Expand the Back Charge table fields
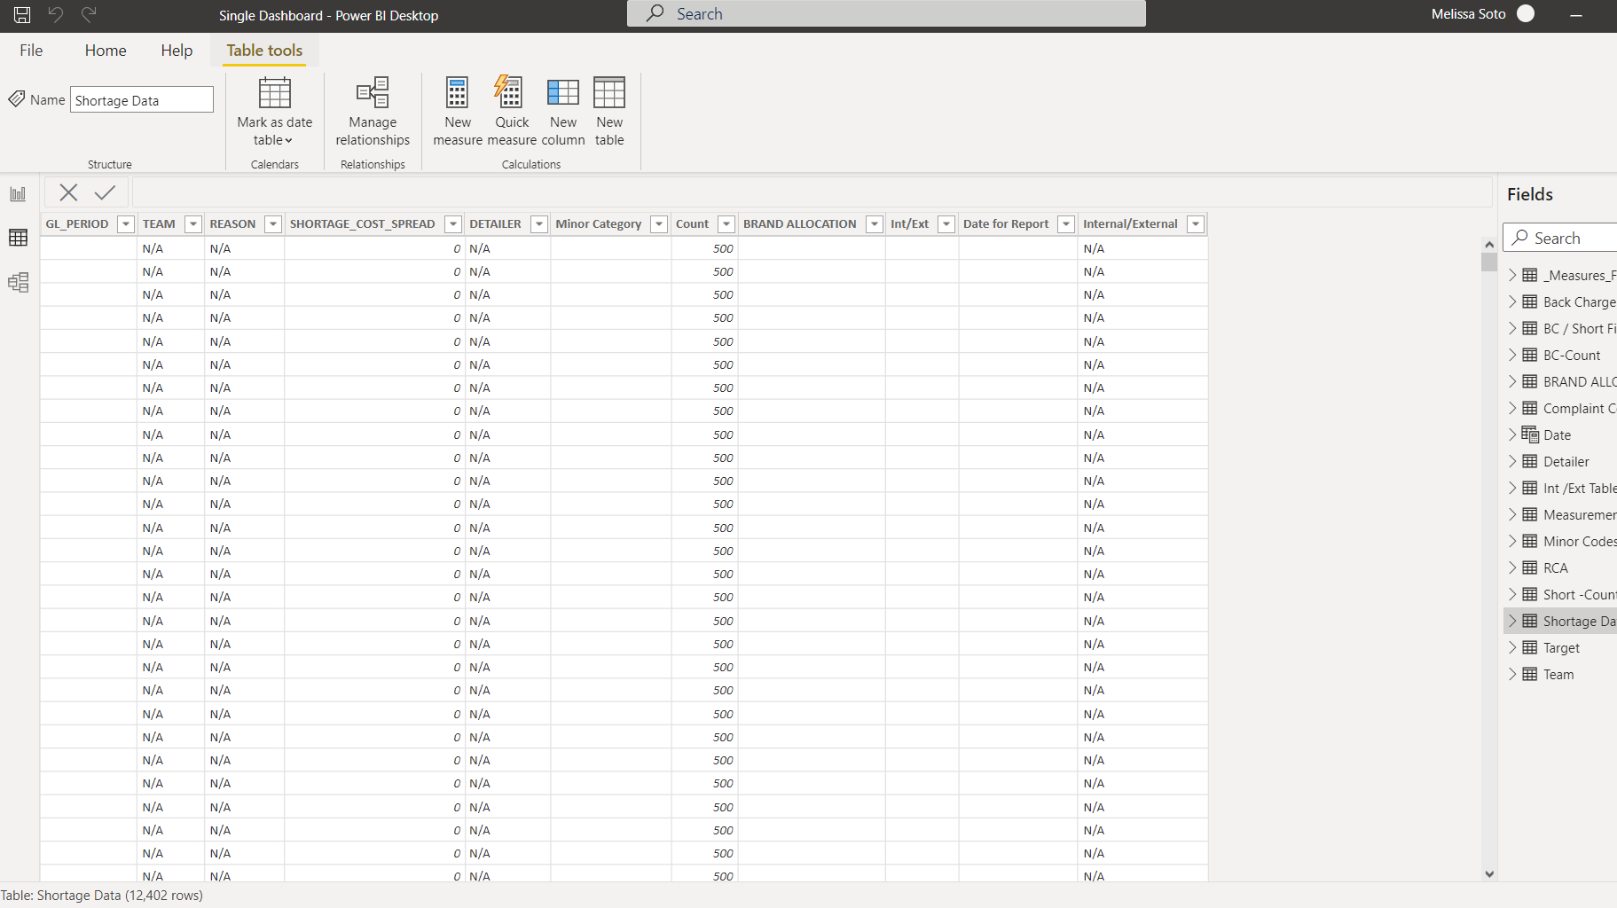 click(x=1512, y=301)
